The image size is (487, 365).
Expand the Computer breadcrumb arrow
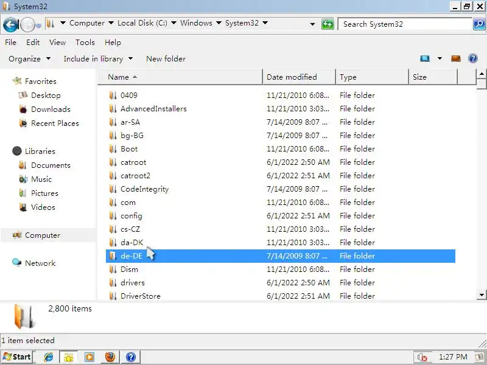click(x=111, y=23)
